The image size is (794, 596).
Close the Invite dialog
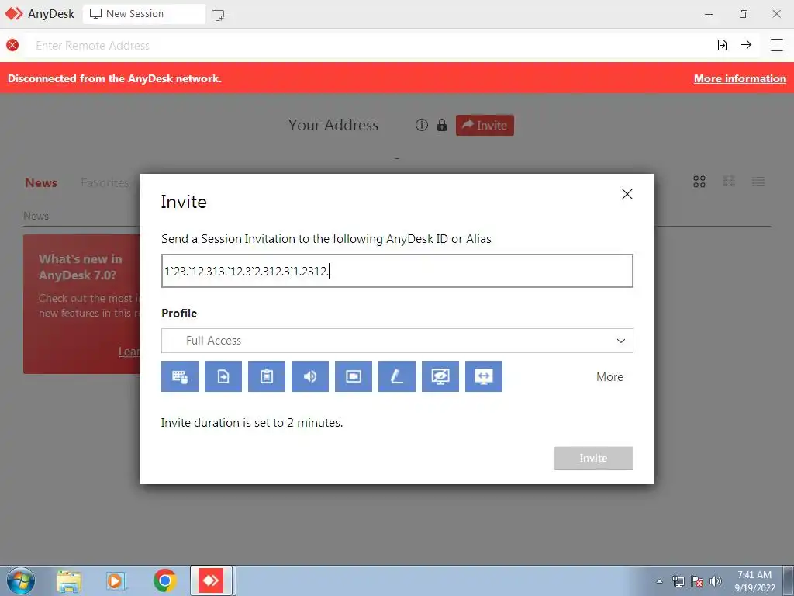tap(627, 194)
